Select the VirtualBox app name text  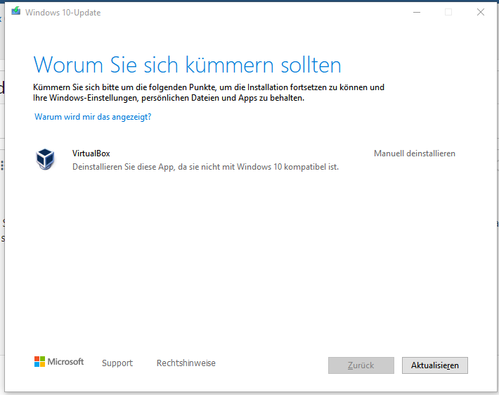click(x=91, y=153)
